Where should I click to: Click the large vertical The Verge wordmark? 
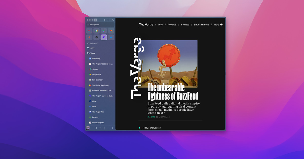coord(137,68)
